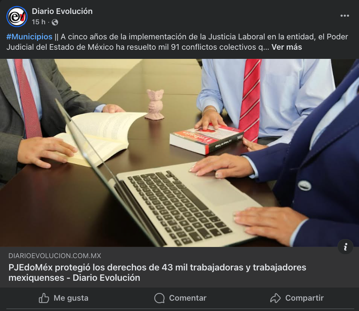This screenshot has height=311, width=359.
Task: Open the article preview image
Action: click(179, 153)
